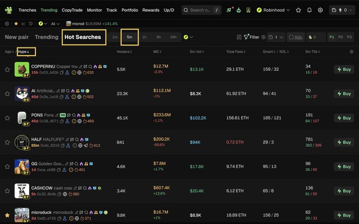
Task: Sort by 5m Vol column
Action: [x=197, y=52]
